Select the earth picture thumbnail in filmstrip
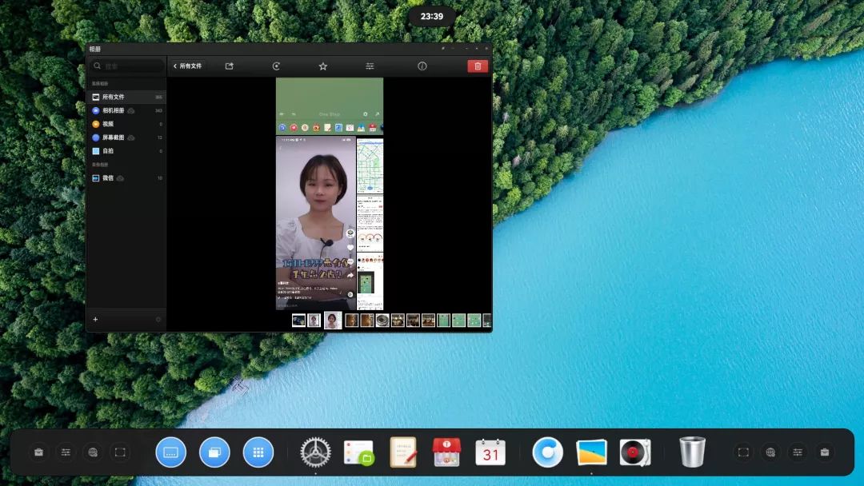The width and height of the screenshot is (864, 486). [x=298, y=321]
